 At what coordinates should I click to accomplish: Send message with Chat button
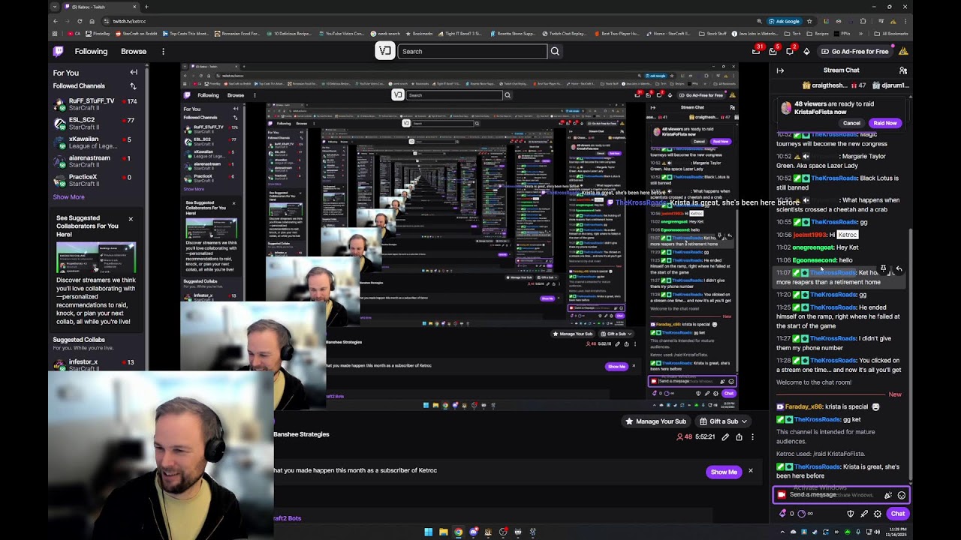[898, 514]
